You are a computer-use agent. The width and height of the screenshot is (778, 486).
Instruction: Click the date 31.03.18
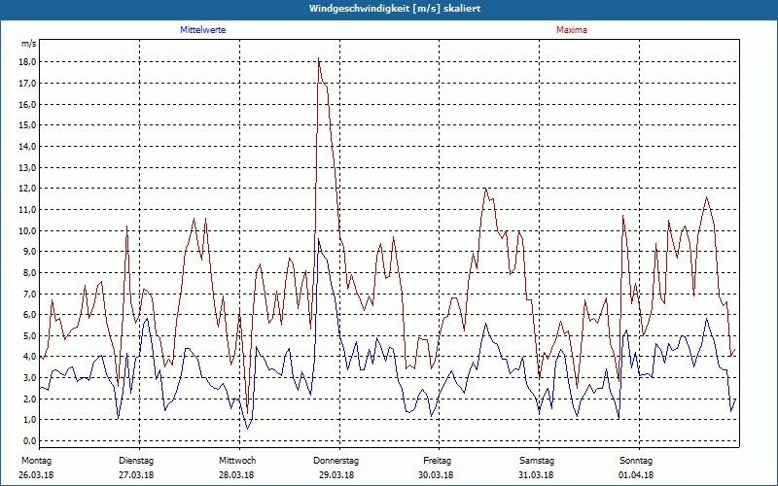pos(536,475)
